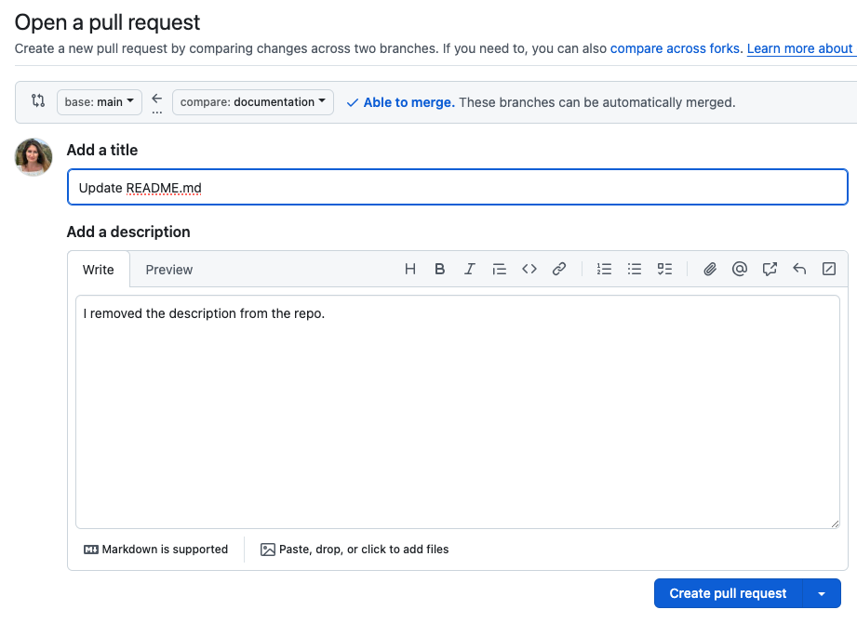
Task: Apply bold formatting in description toolbar
Action: coord(440,270)
